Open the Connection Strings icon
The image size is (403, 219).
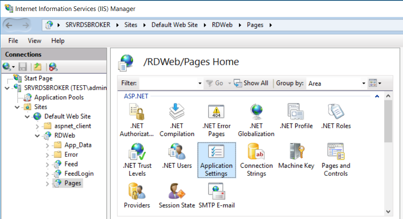(256, 160)
